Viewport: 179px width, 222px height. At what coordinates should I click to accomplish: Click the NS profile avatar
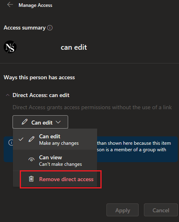(10, 47)
